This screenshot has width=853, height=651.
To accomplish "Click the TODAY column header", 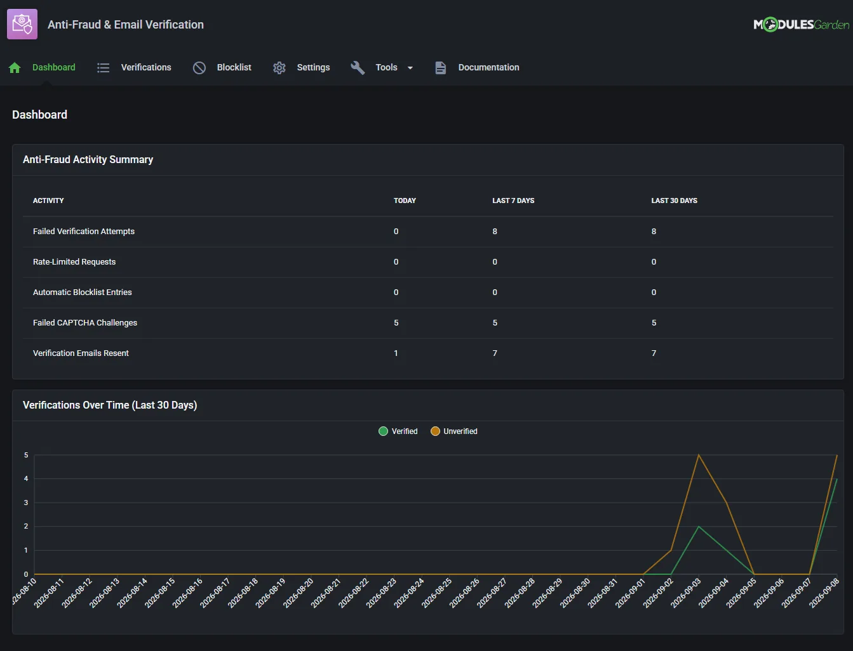I will [405, 201].
